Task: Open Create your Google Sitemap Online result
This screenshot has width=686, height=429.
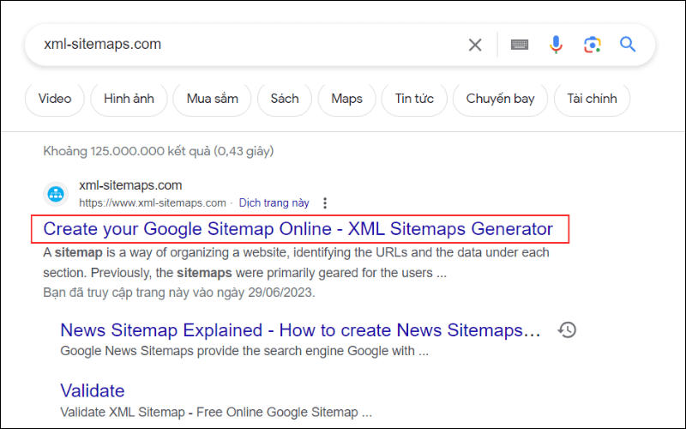Action: click(x=298, y=229)
